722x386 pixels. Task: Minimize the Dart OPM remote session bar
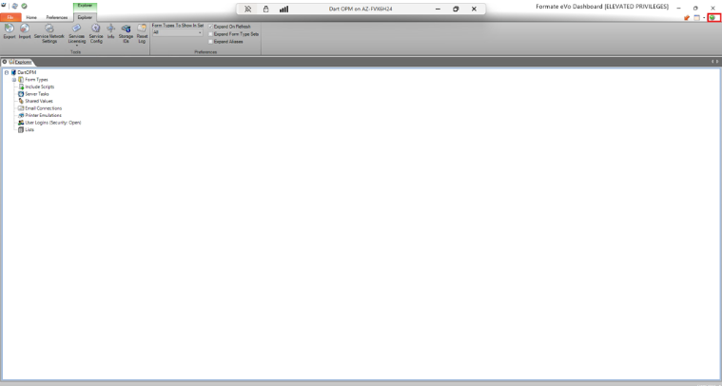click(x=438, y=9)
